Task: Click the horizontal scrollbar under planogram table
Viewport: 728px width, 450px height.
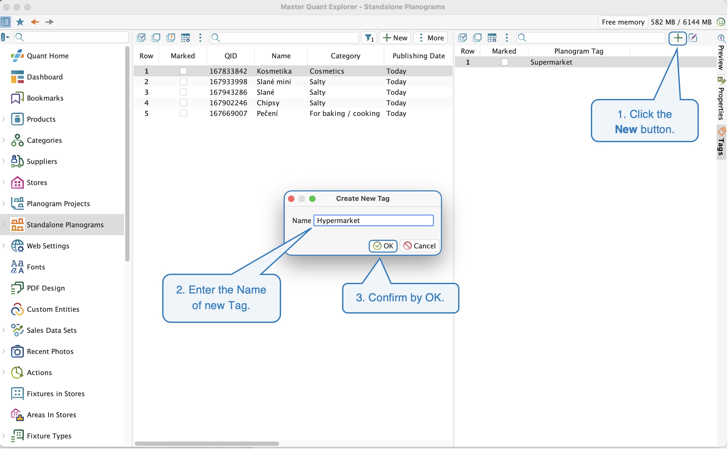Action: [207, 444]
